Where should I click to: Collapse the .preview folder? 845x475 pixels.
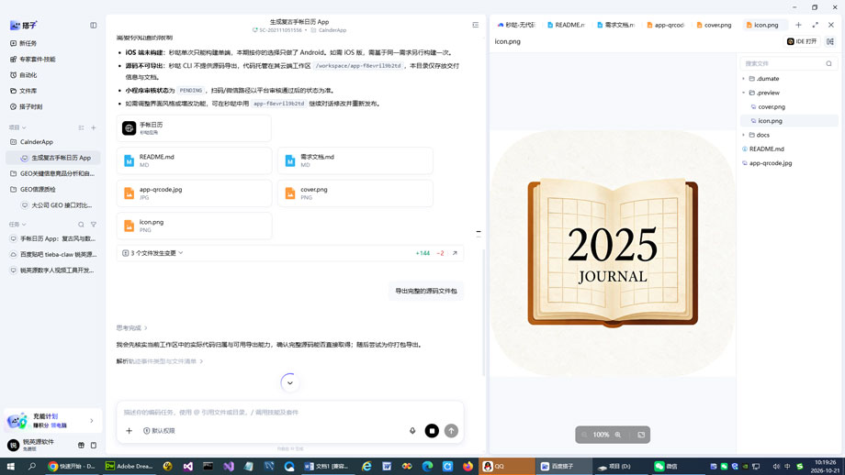[744, 93]
